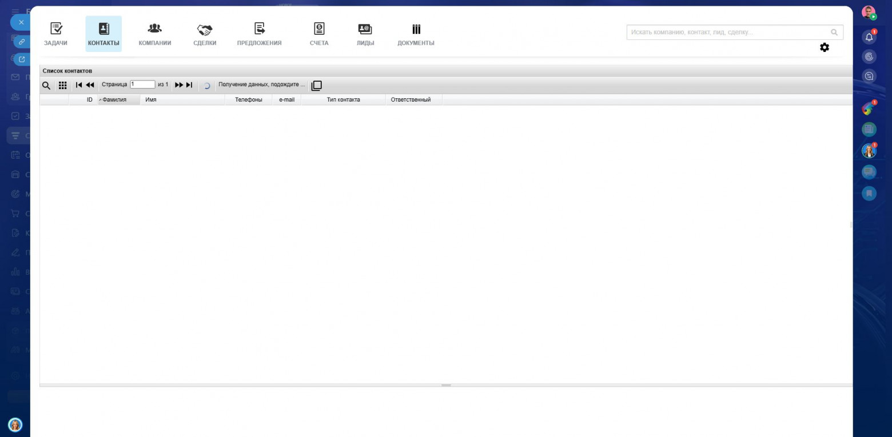Click the next page double-arrow
The image size is (892, 437).
point(179,85)
